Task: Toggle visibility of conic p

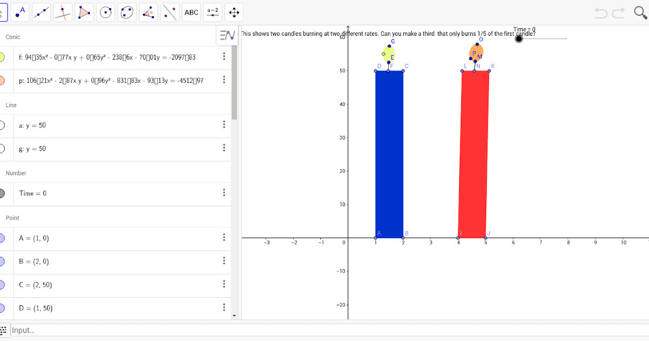Action: pyautogui.click(x=1, y=81)
